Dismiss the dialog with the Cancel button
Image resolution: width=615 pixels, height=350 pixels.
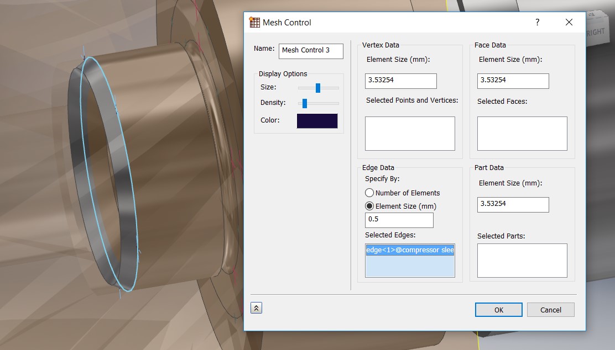coord(550,310)
